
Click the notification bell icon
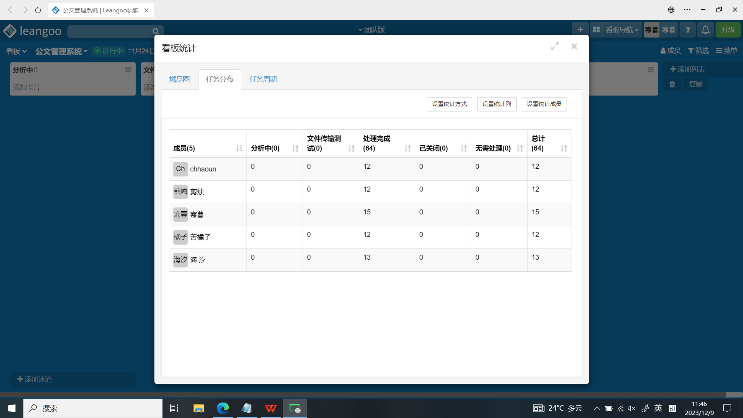705,30
